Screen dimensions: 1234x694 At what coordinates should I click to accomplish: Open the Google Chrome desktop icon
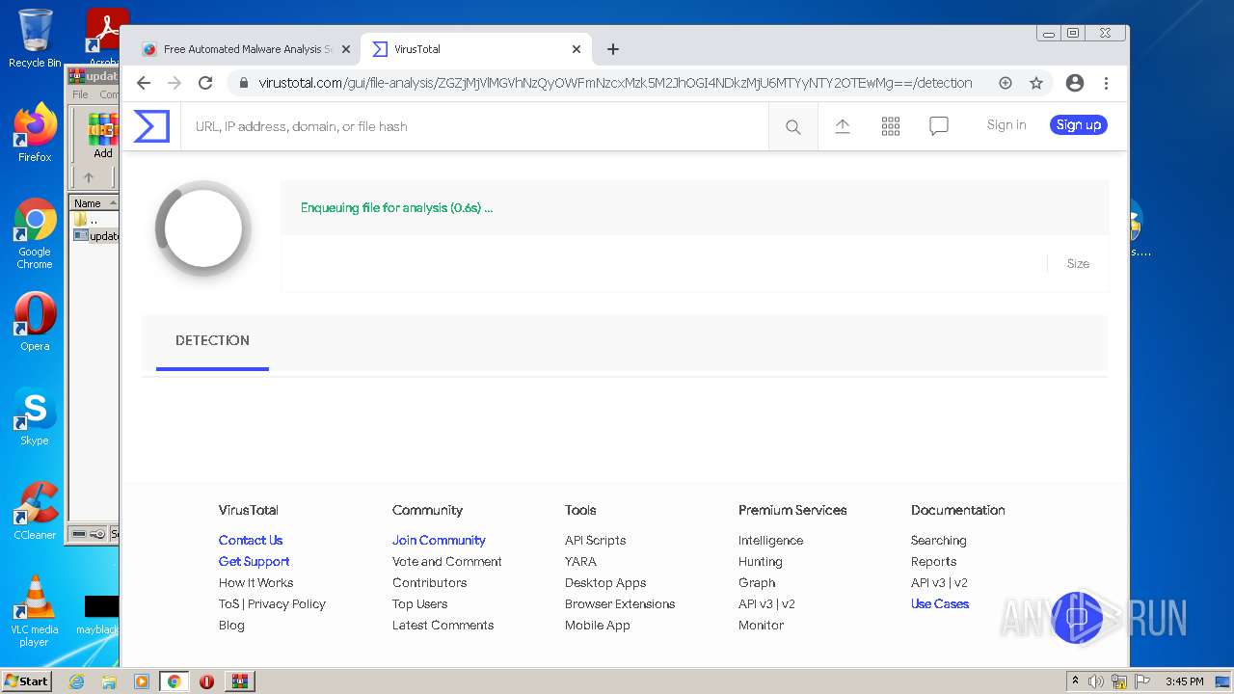tap(35, 234)
